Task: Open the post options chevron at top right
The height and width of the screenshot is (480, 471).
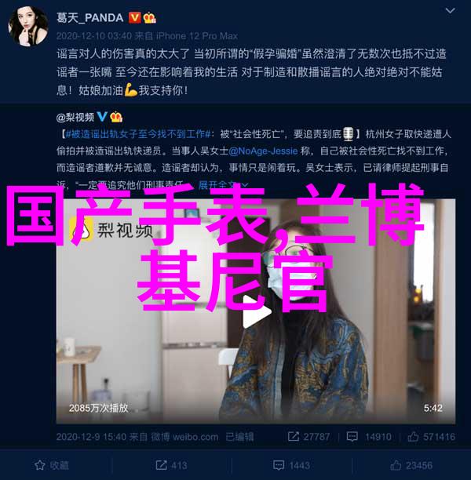Action: click(450, 11)
